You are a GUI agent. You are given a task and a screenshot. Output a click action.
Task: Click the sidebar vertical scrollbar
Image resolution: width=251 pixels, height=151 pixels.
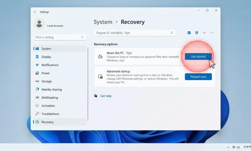88,84
